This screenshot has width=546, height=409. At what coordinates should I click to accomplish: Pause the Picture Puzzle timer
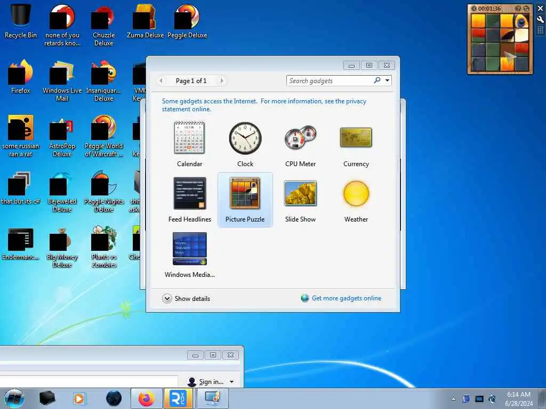click(x=474, y=9)
